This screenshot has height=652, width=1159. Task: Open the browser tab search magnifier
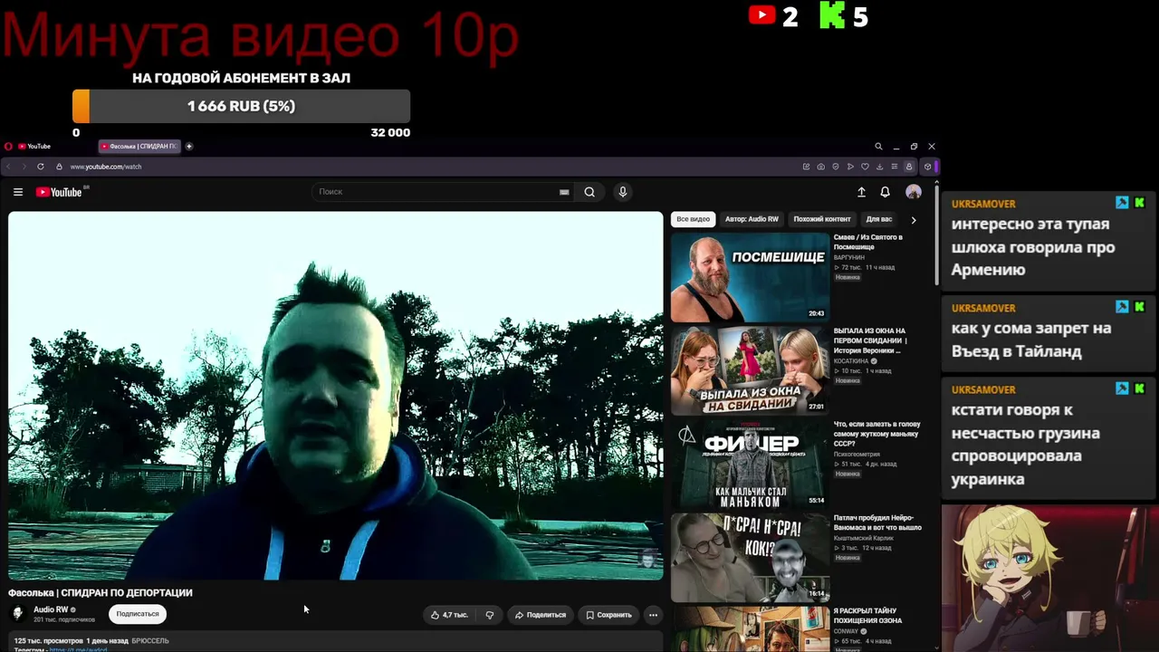[878, 146]
